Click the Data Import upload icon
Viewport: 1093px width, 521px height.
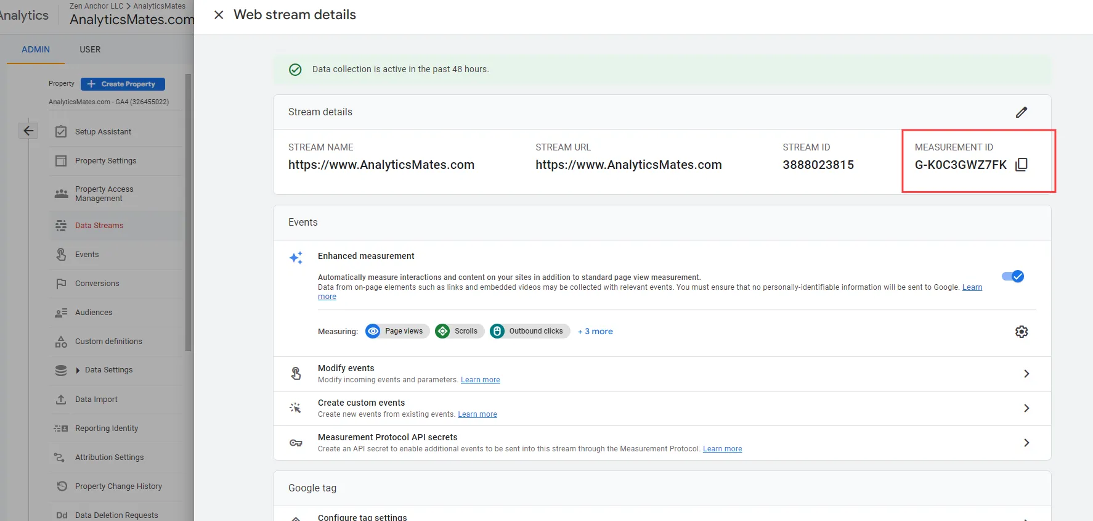click(x=61, y=400)
